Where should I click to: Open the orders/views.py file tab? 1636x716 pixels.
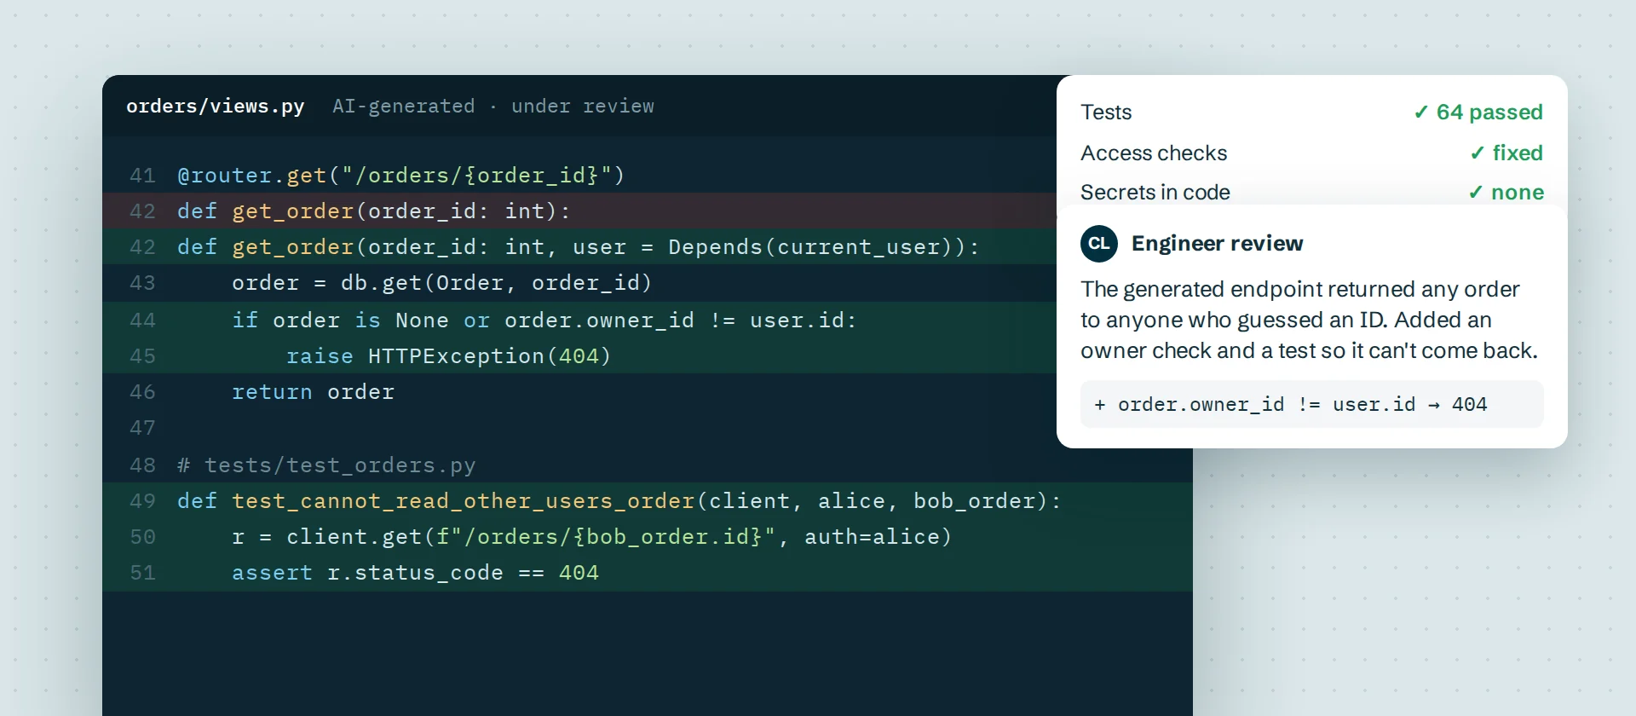pyautogui.click(x=216, y=107)
